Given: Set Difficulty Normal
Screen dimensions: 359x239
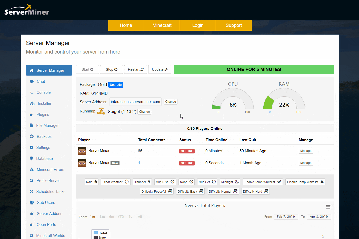Looking at the screenshot, I should click(223, 191).
